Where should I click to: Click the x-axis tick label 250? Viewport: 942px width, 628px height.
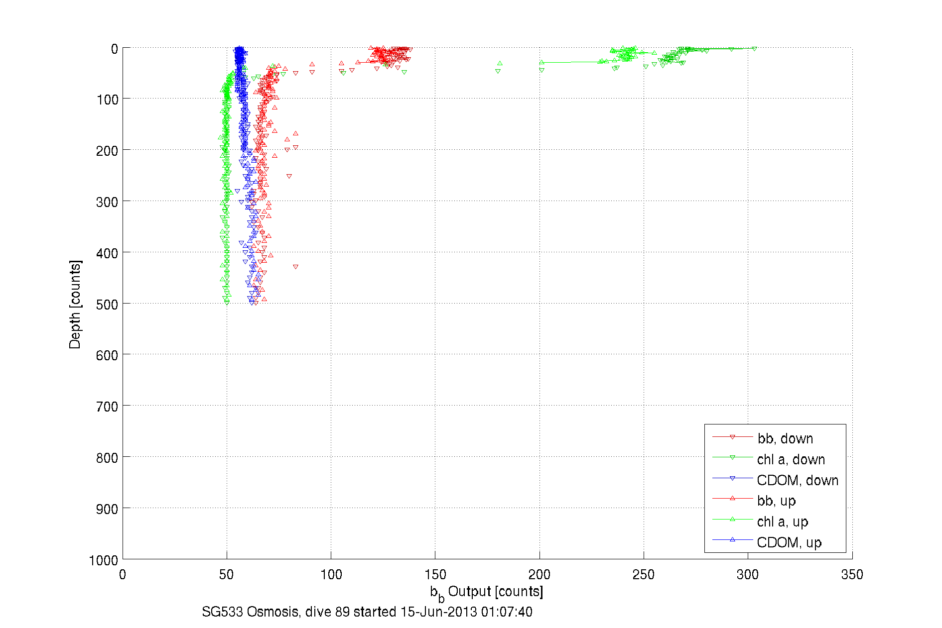point(643,575)
